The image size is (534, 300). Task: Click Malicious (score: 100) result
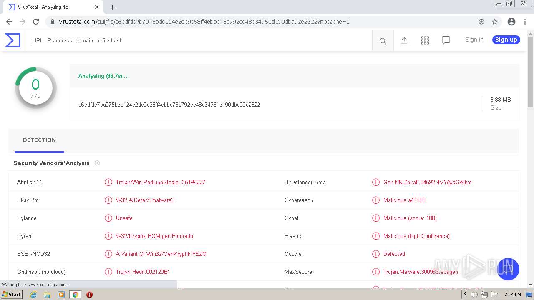click(x=410, y=218)
